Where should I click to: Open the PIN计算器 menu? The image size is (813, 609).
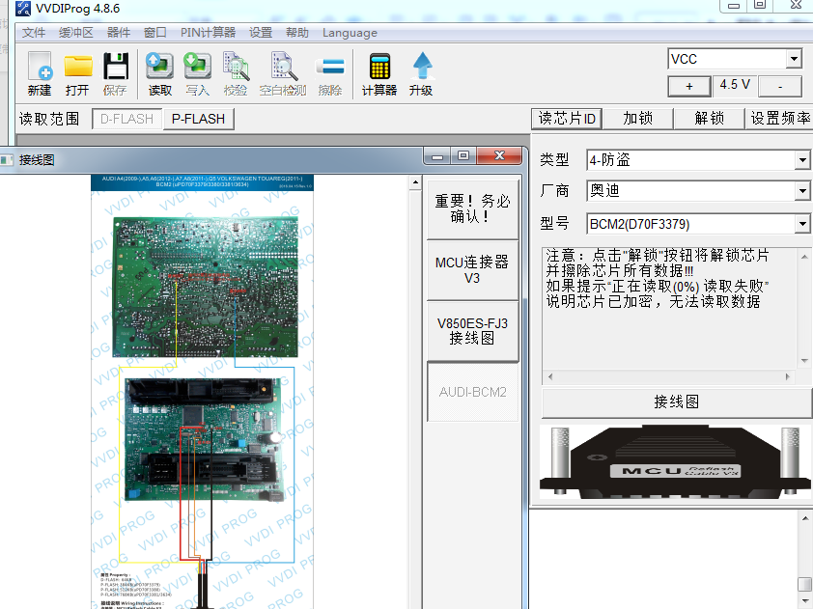point(208,33)
